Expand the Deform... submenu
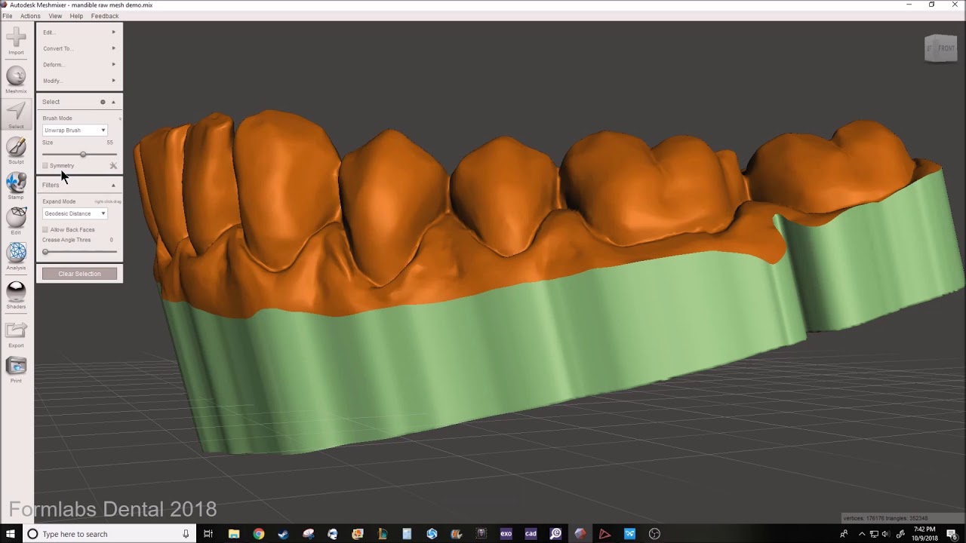 [x=79, y=64]
